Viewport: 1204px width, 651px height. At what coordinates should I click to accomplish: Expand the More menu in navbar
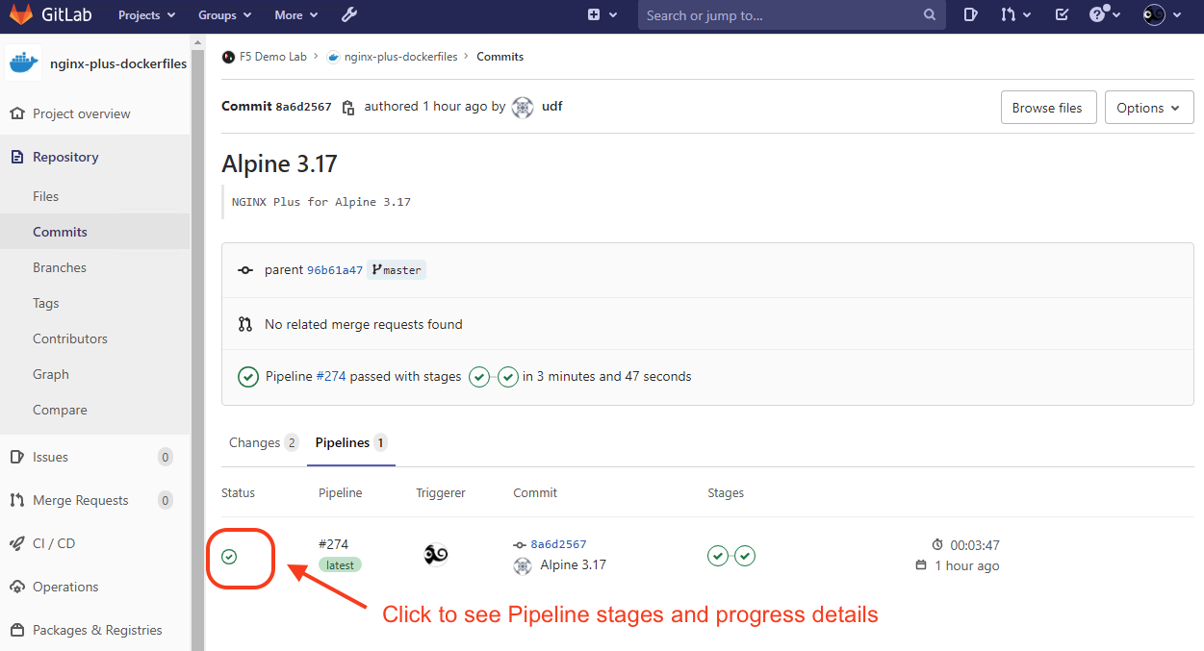[295, 15]
